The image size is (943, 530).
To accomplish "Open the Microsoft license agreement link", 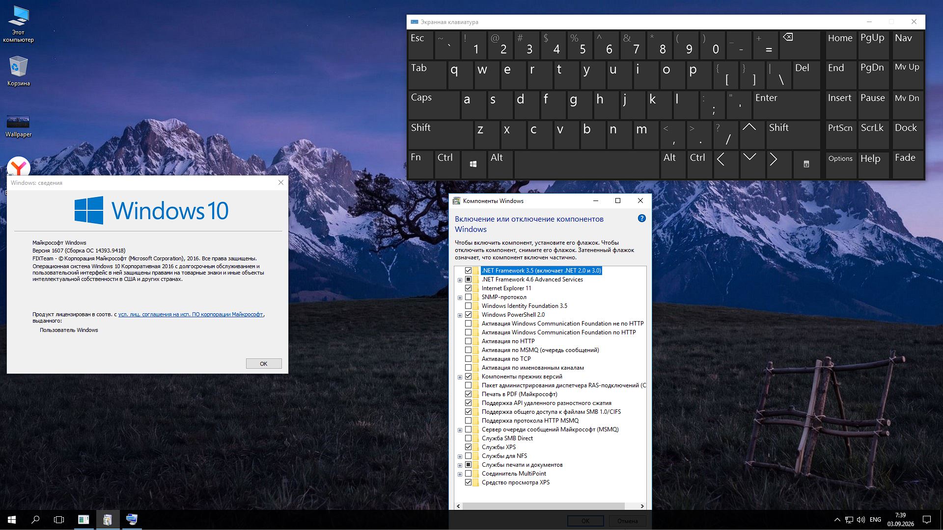I will [x=191, y=315].
